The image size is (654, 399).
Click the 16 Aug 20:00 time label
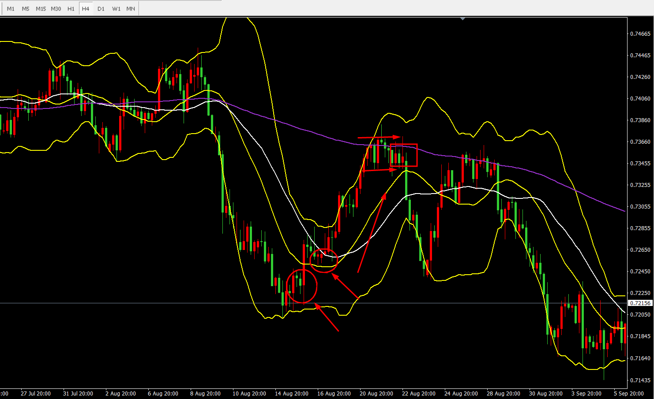click(x=334, y=393)
